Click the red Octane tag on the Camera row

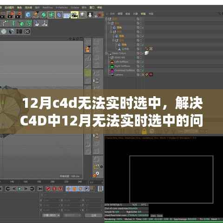(151, 74)
